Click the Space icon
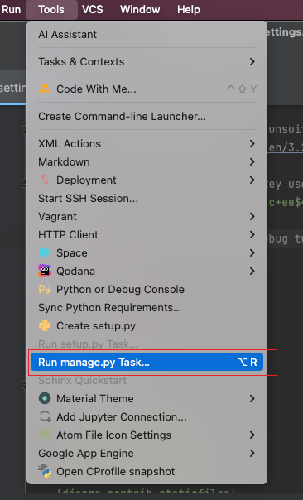303x500 pixels. point(45,252)
